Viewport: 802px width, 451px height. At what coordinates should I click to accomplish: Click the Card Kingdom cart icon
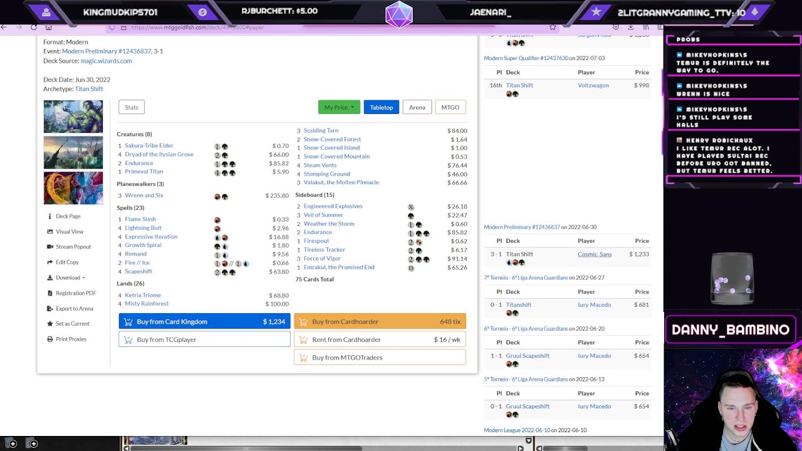tap(128, 322)
